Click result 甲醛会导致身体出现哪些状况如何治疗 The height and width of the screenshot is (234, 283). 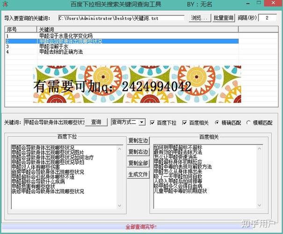(52, 157)
